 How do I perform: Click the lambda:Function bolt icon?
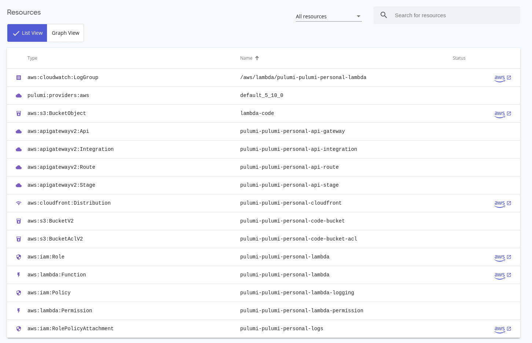[x=19, y=275]
